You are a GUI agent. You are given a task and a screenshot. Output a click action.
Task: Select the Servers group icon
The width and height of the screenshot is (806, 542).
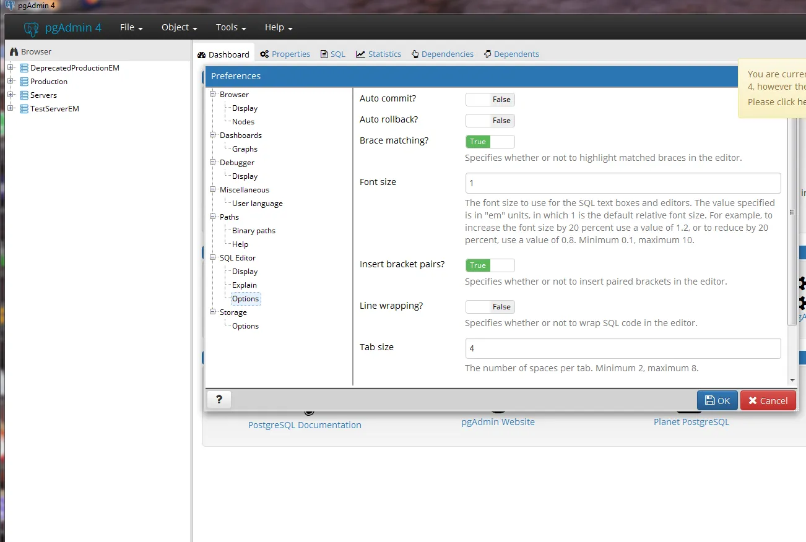coord(24,95)
